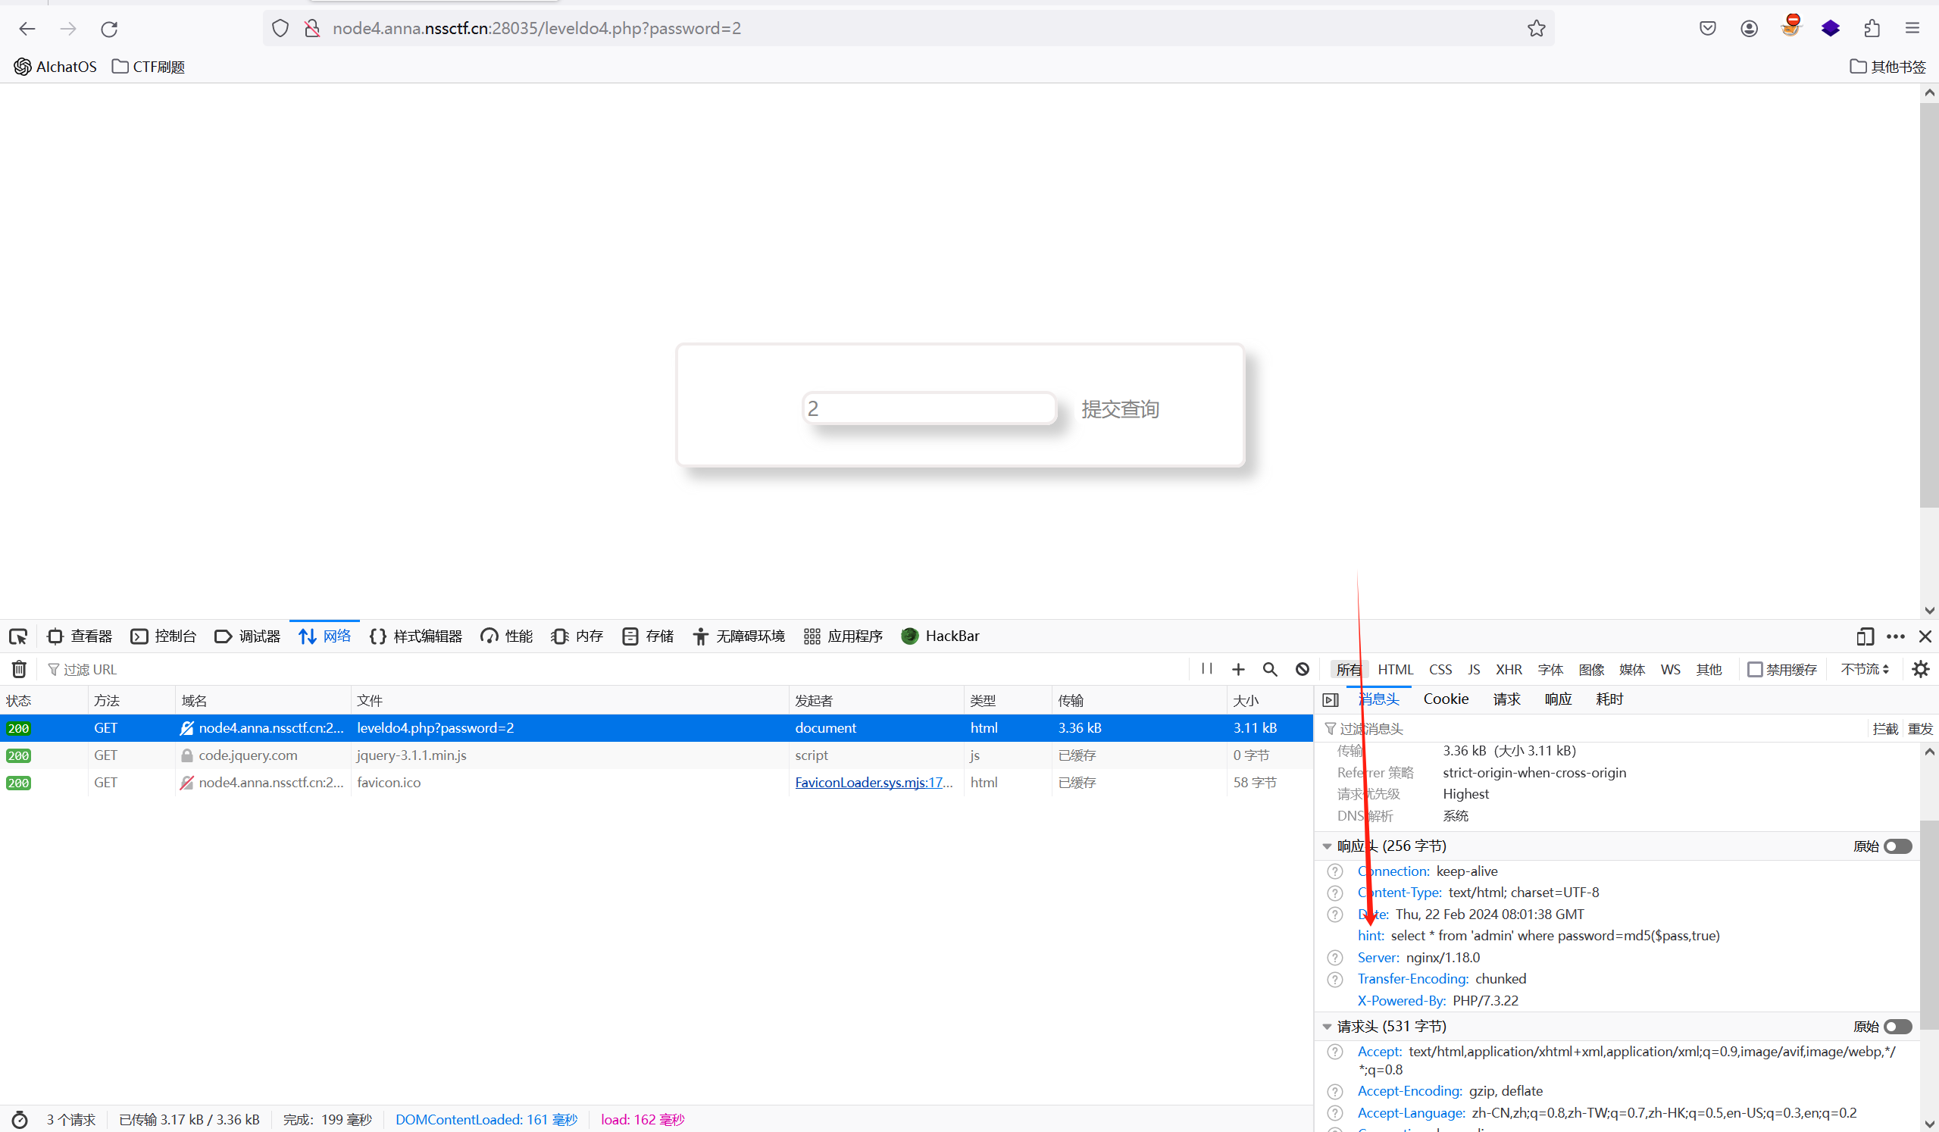Collapse the 请求头 section
The width and height of the screenshot is (1939, 1132).
[x=1328, y=1027]
